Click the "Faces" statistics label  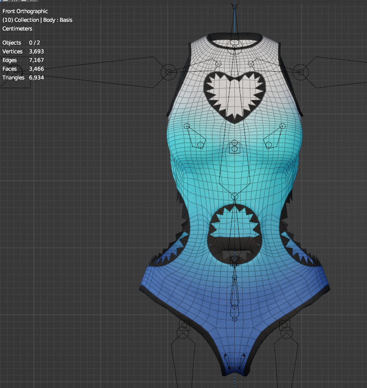9,69
